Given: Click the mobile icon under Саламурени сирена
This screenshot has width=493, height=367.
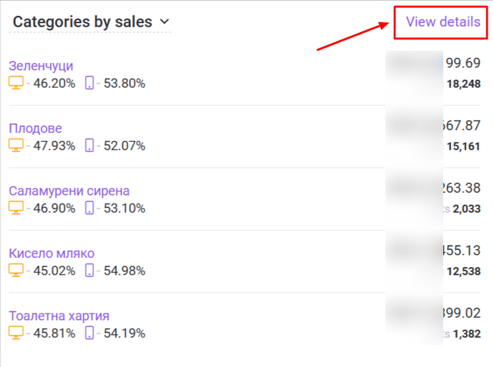Looking at the screenshot, I should pyautogui.click(x=89, y=208).
